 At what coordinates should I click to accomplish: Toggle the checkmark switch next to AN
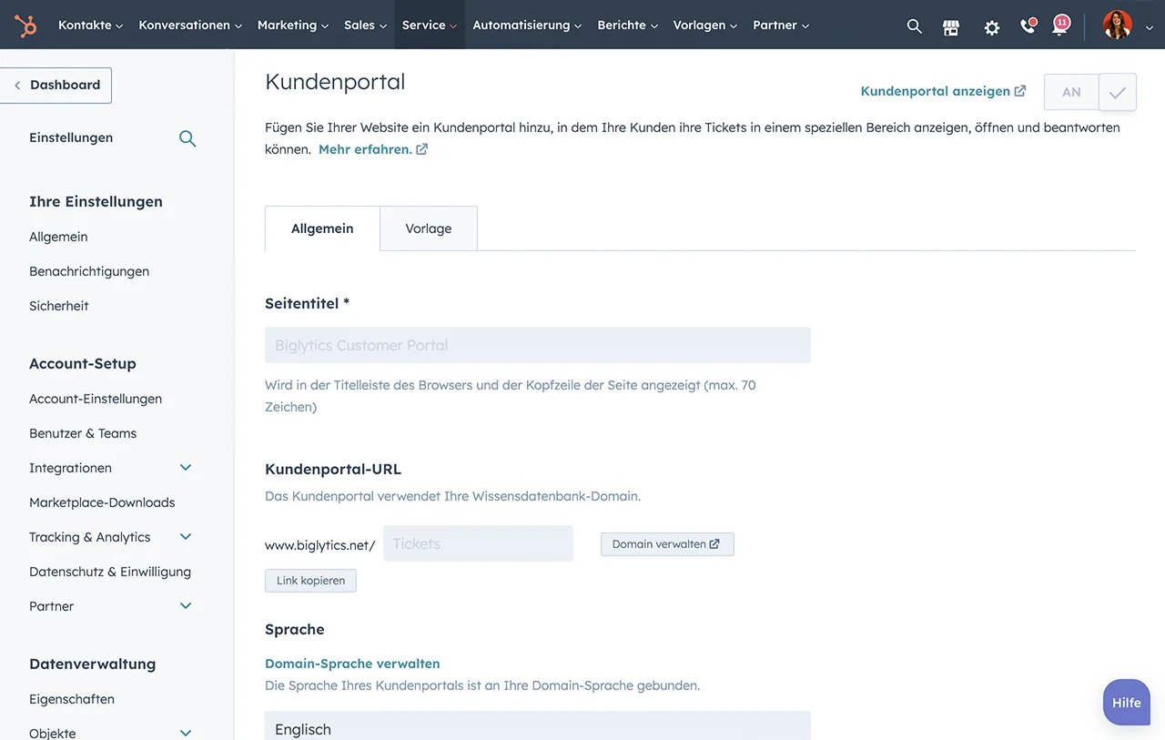[1117, 91]
